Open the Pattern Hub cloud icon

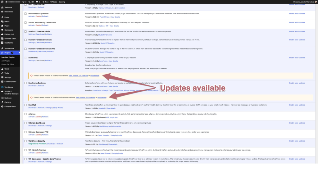pos(2,34)
